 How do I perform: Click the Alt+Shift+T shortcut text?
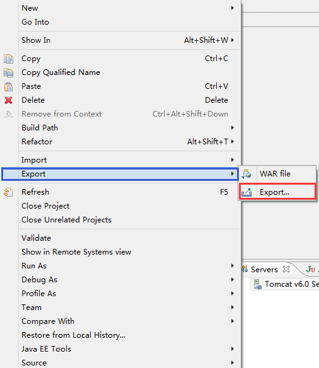tap(207, 142)
